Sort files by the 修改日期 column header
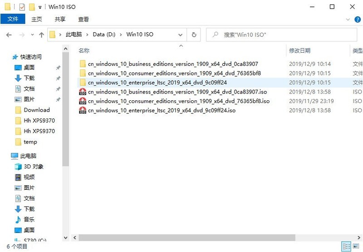Screen dimensions: 363x252 [300, 50]
